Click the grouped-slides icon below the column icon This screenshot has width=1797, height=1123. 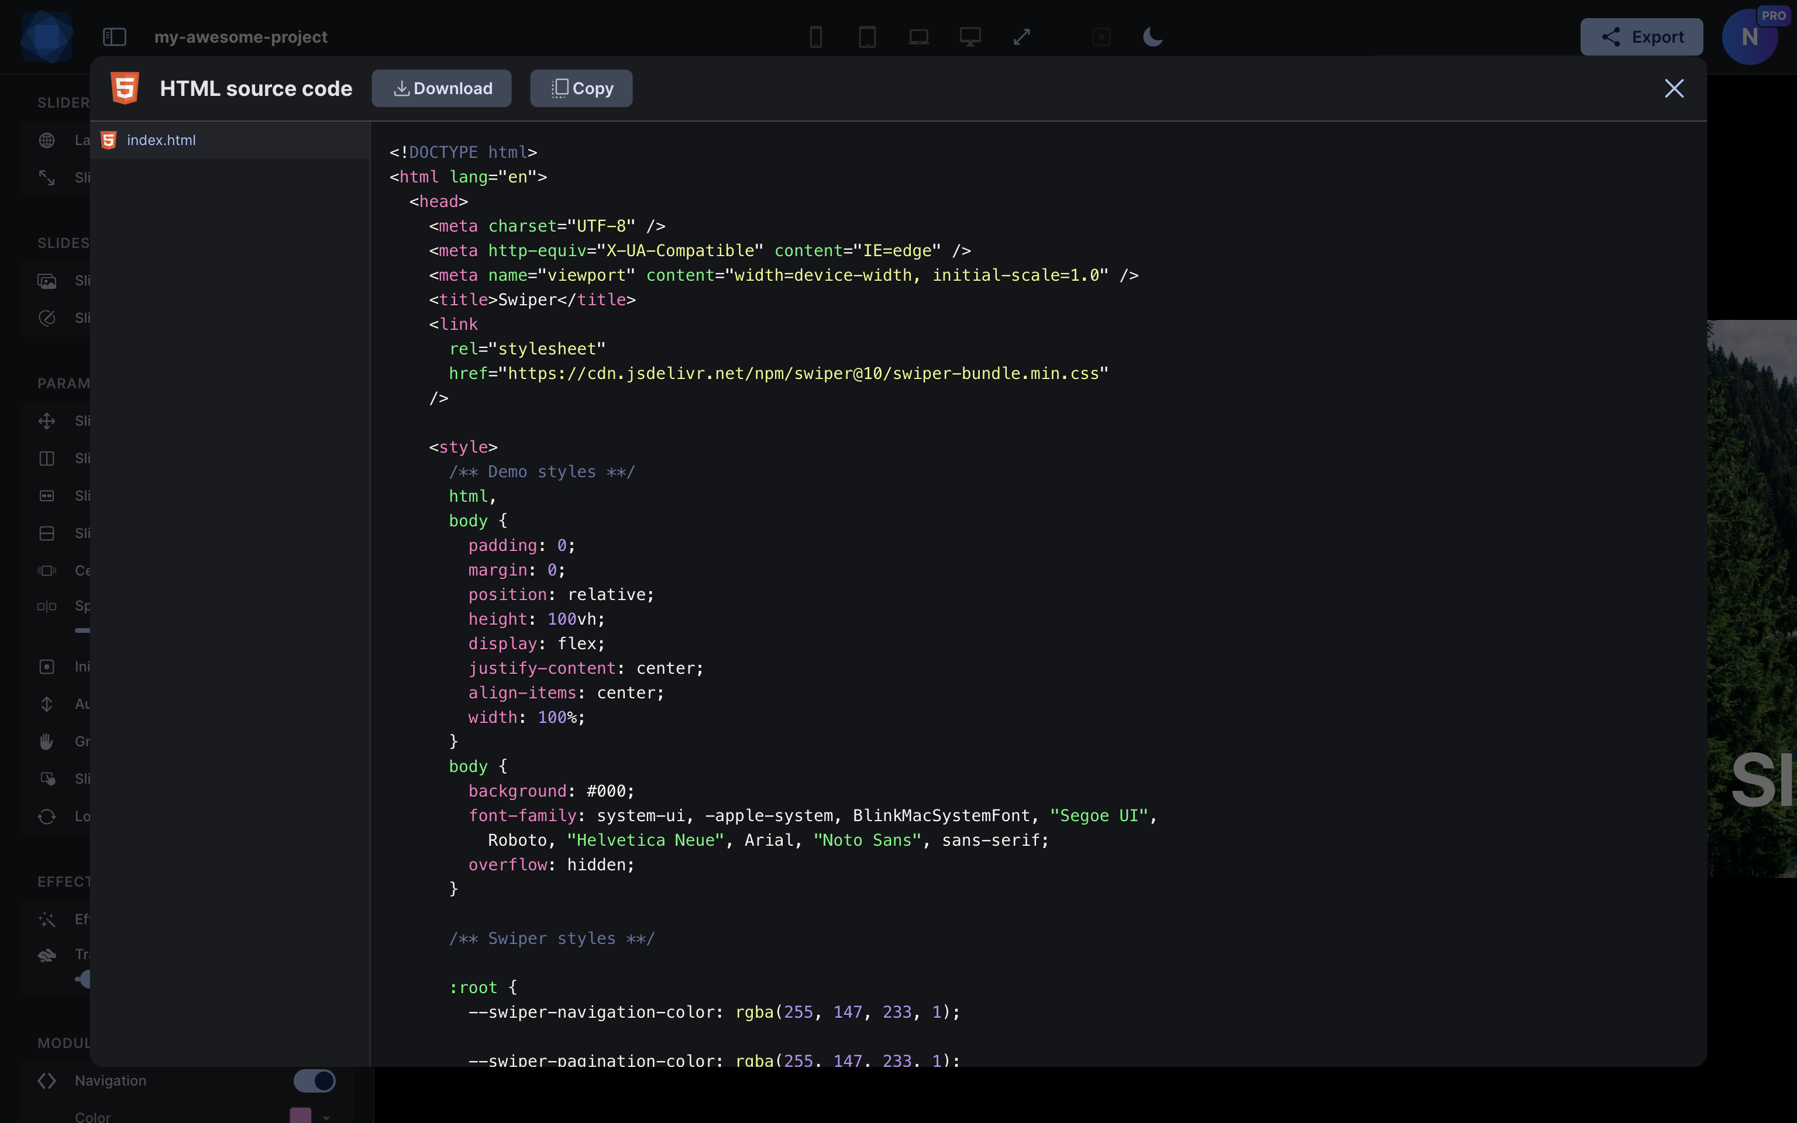47,495
